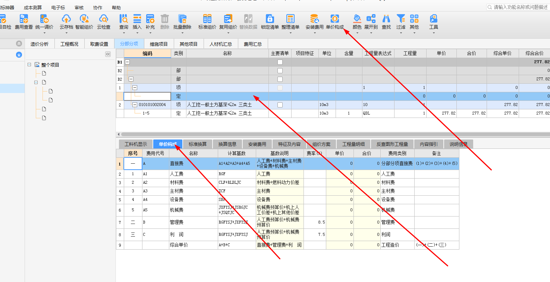The width and height of the screenshot is (550, 282).
Task: Click the 查询 search icon
Action: coord(123,19)
